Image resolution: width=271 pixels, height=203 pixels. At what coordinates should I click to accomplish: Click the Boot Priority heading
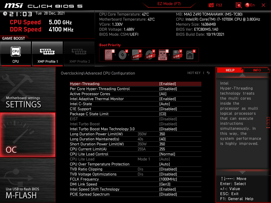(x=110, y=45)
